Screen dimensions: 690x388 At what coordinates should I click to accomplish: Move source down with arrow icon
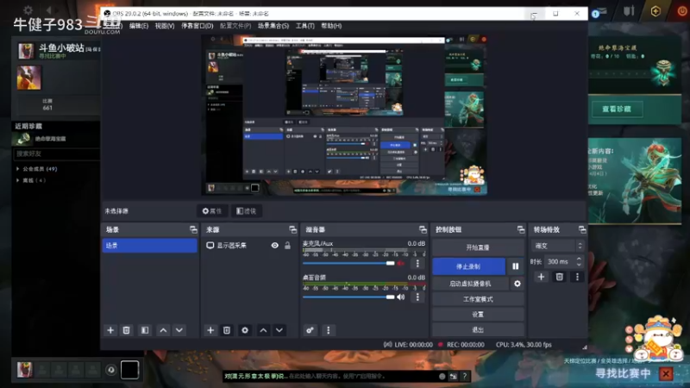(279, 330)
